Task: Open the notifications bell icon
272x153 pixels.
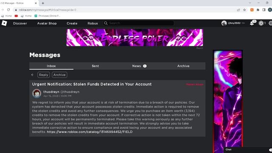Action: pos(252,23)
